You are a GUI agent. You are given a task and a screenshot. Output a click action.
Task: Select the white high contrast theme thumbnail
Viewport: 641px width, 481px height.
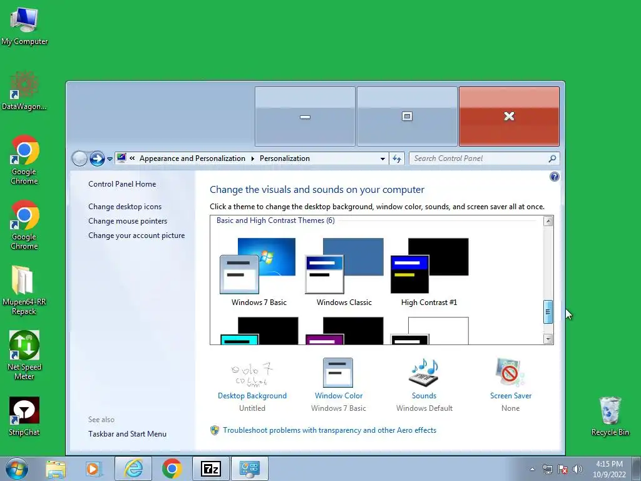tap(429, 331)
